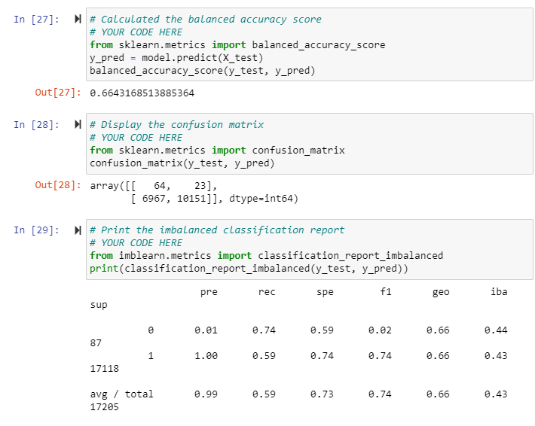
Task: Click the balanced_accuracy_score(y_test, y_pred) call
Action: tap(203, 71)
